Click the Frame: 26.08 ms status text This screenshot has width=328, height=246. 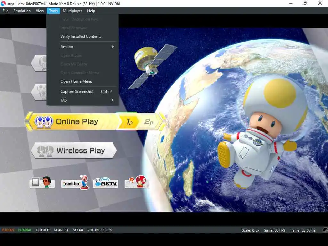click(302, 230)
